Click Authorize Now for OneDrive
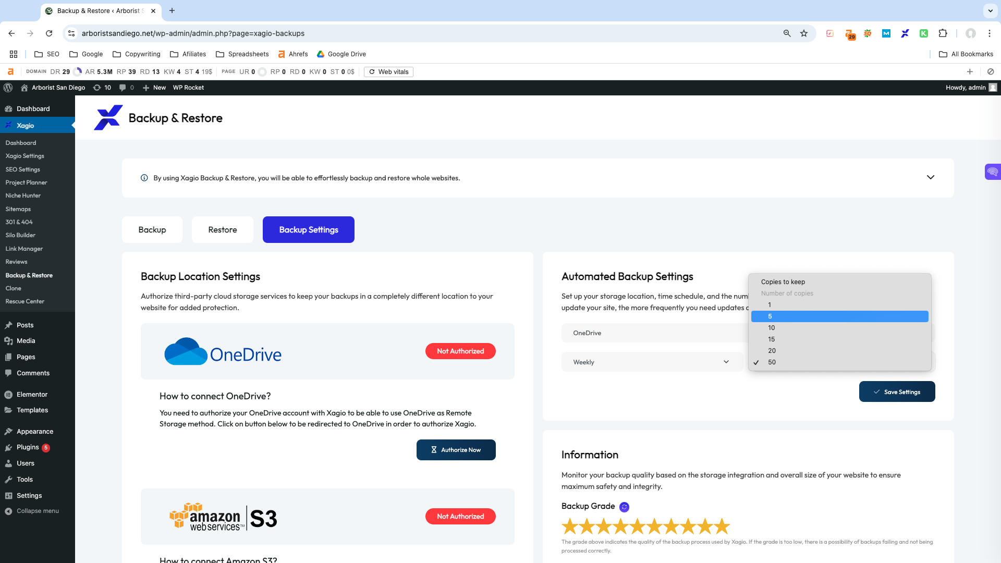Image resolution: width=1001 pixels, height=563 pixels. click(x=456, y=450)
